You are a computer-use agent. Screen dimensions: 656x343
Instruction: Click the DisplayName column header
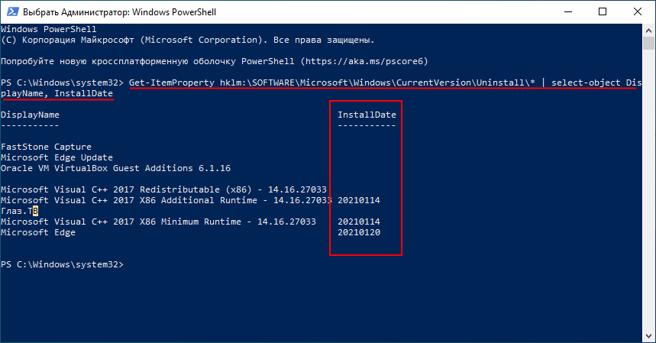coord(30,115)
